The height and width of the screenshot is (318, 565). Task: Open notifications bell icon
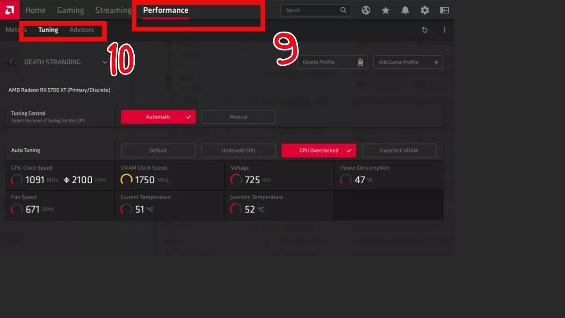tap(405, 10)
